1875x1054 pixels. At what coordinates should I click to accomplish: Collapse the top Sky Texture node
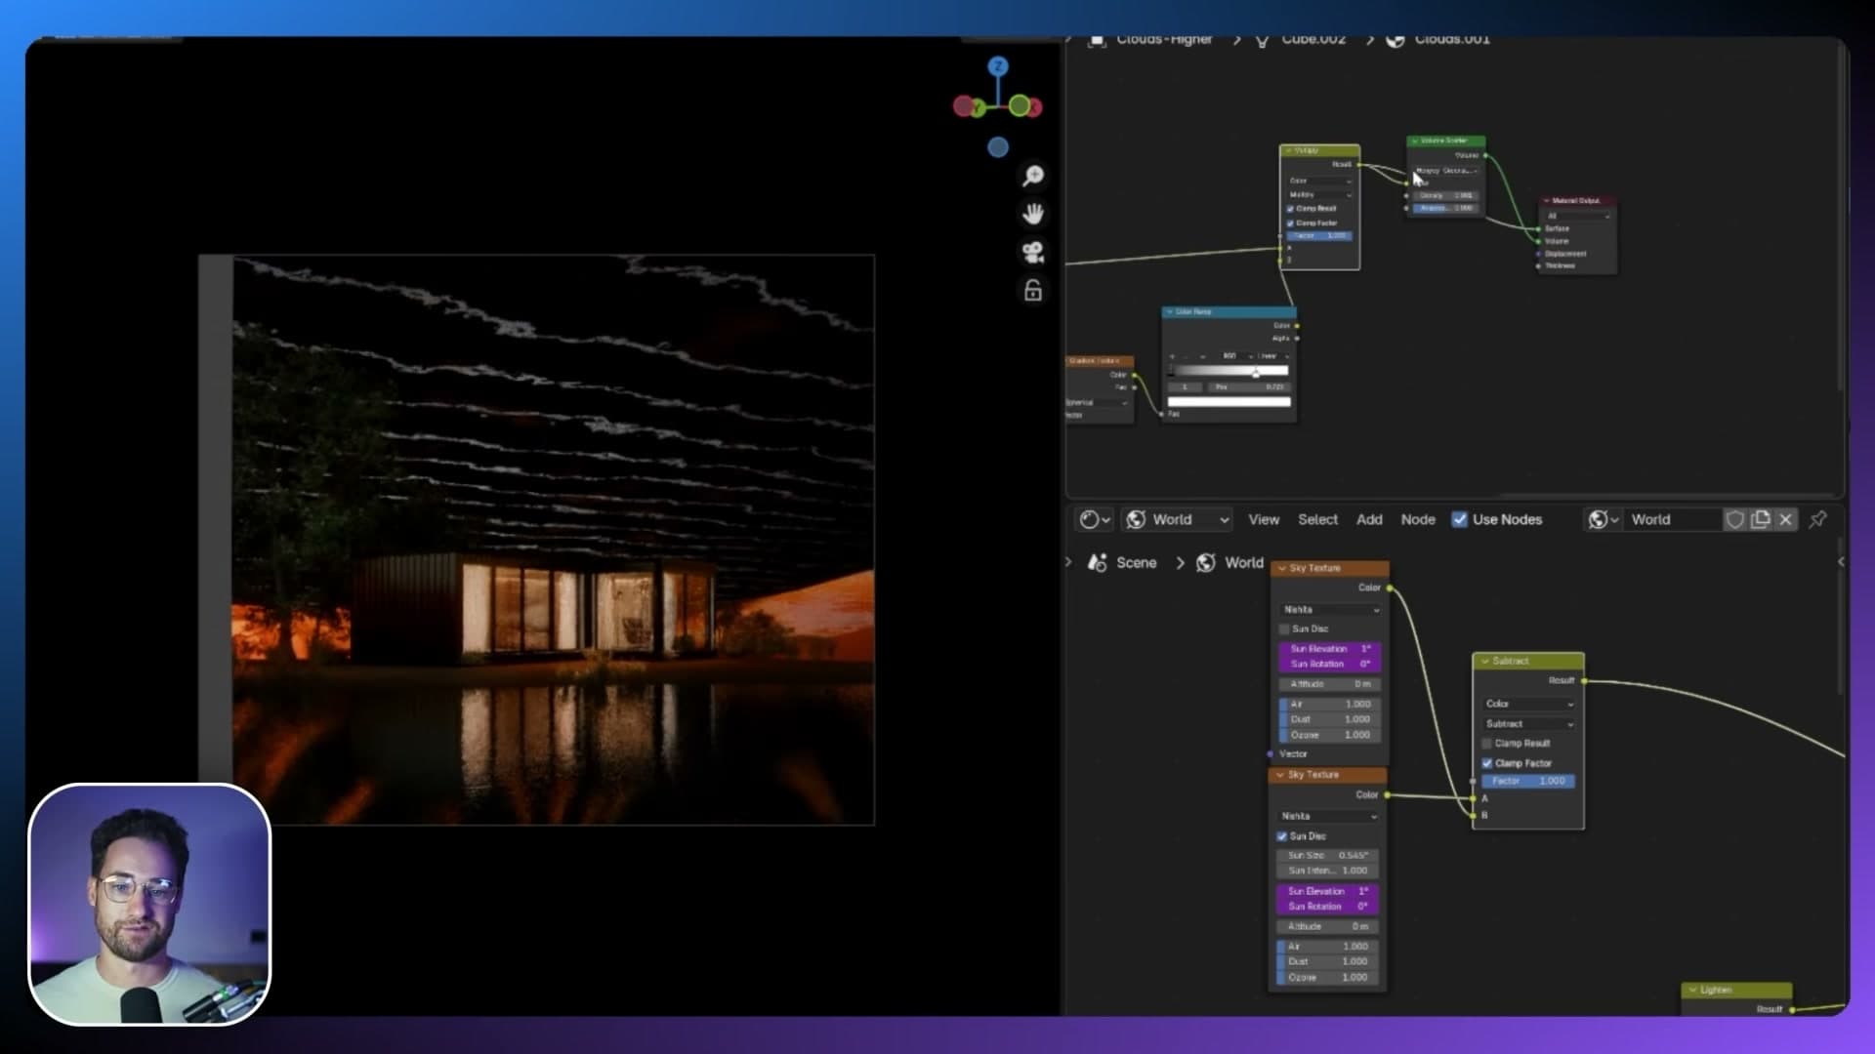tap(1282, 568)
